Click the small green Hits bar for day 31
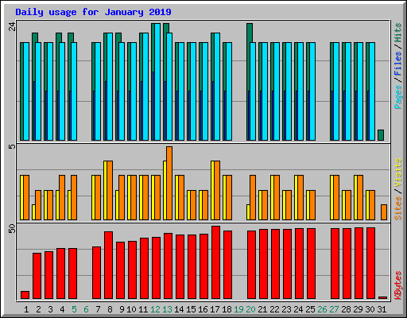 tap(381, 135)
